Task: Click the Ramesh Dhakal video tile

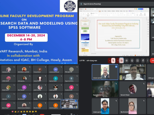Action: (x=133, y=89)
